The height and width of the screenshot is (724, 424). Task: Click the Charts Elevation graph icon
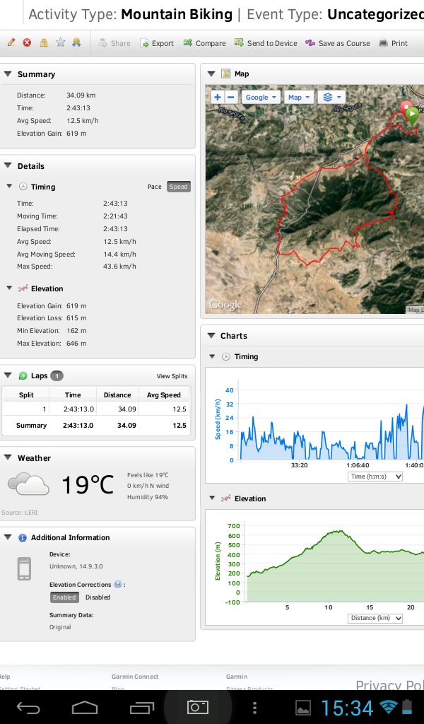tap(225, 498)
